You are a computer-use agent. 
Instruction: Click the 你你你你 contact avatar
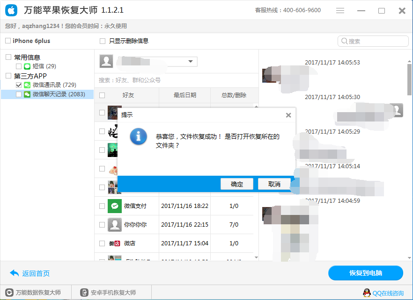click(x=115, y=225)
